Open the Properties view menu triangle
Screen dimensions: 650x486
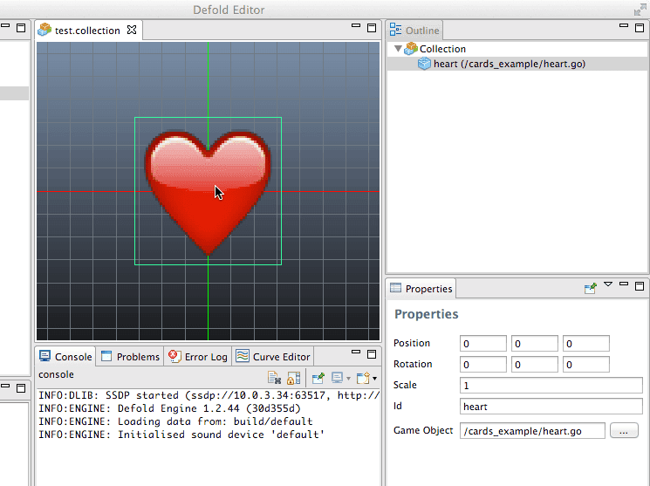[608, 284]
